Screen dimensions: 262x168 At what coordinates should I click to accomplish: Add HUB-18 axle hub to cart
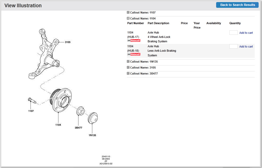[246, 46]
